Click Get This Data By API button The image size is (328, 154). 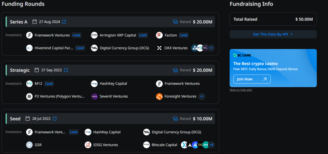tap(273, 34)
